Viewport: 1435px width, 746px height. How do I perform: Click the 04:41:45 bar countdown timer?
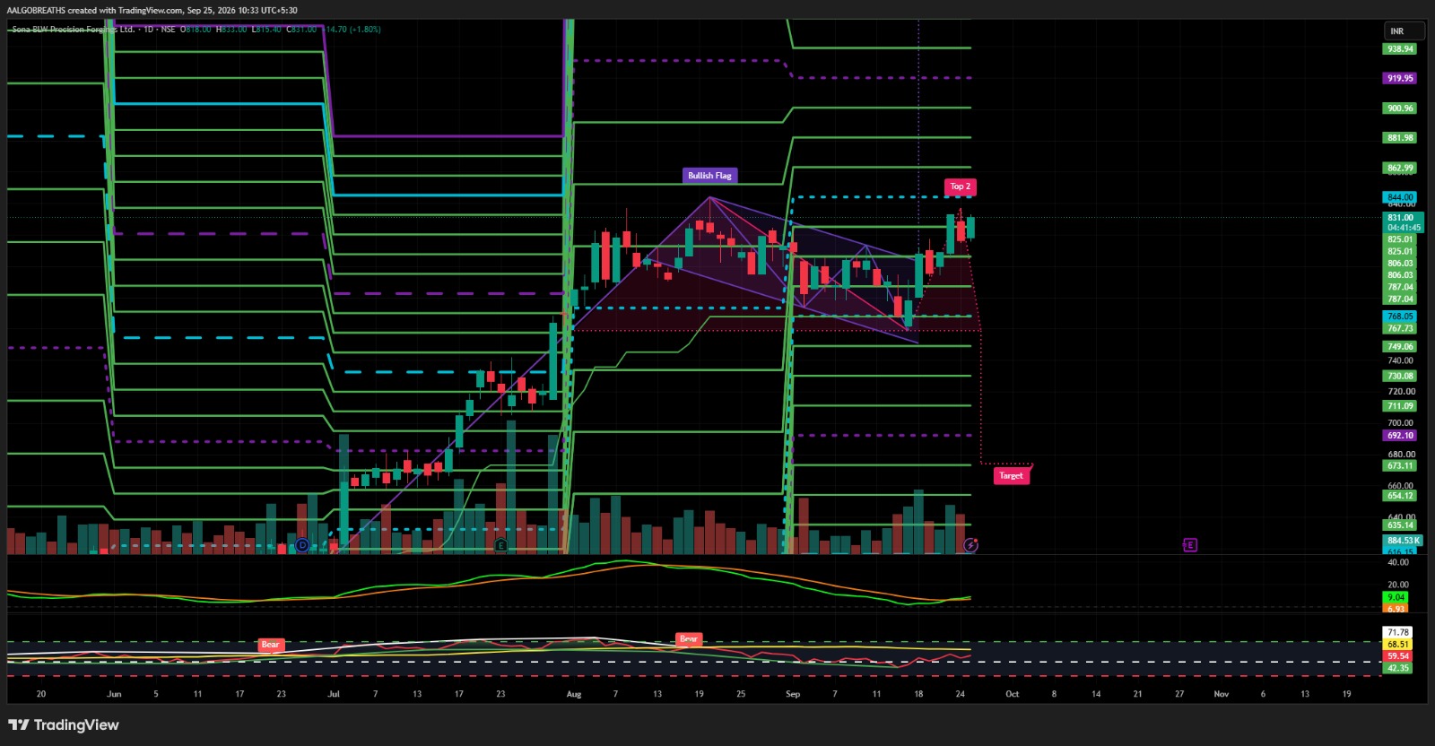[x=1401, y=228]
